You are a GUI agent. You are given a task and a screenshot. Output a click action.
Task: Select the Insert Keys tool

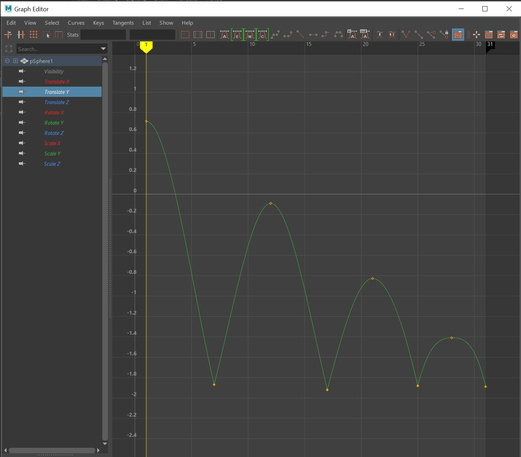click(21, 35)
